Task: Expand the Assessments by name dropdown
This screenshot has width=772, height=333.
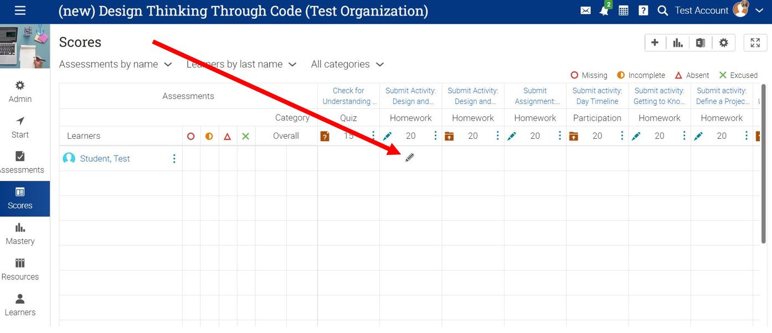Action: pyautogui.click(x=115, y=64)
